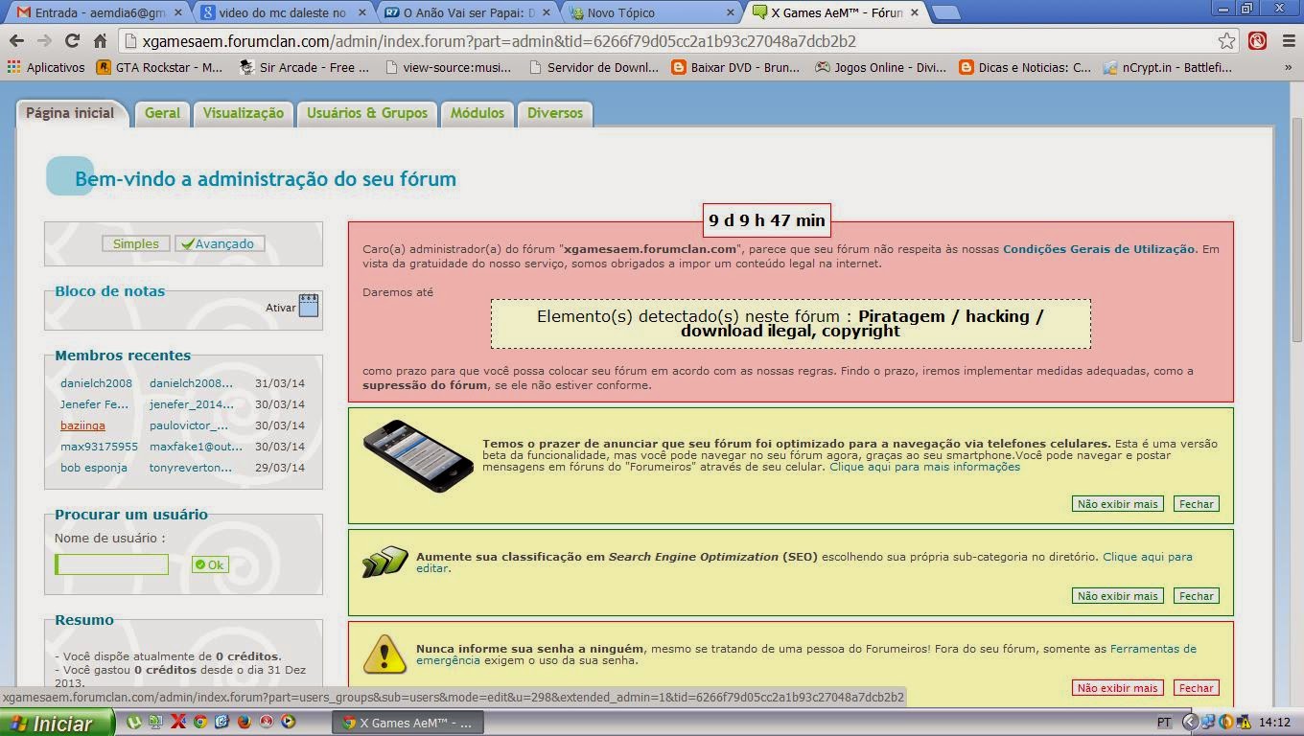The height and width of the screenshot is (736, 1304).
Task: Switch to Simples mode
Action: click(x=136, y=243)
